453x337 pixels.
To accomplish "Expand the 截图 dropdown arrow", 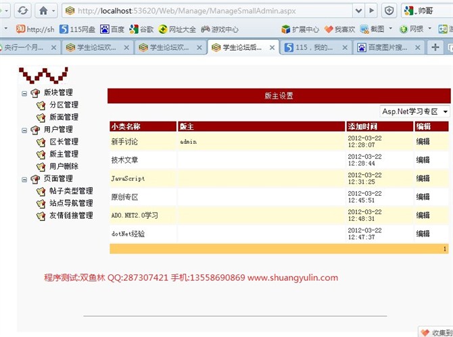I will (391, 28).
